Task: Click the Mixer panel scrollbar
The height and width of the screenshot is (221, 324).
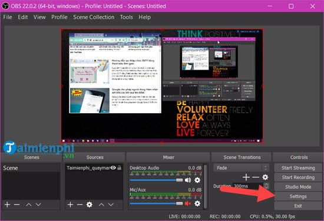Action: (x=206, y=186)
